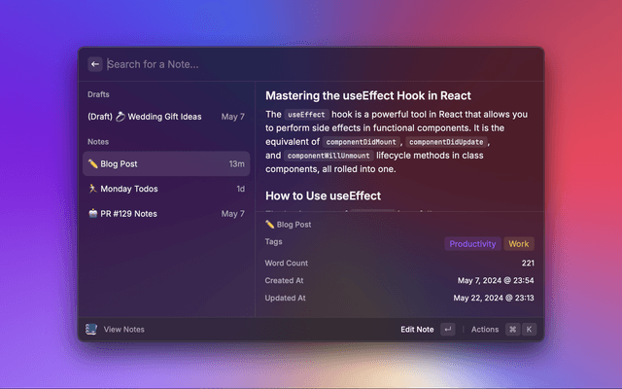Click the View Notes label
The height and width of the screenshot is (389, 622).
[x=124, y=330]
